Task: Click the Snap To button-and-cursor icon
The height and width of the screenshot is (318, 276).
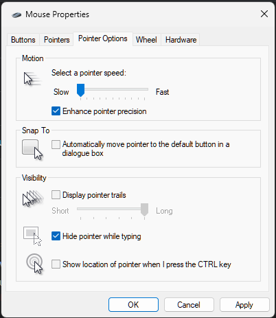Action: pos(32,150)
